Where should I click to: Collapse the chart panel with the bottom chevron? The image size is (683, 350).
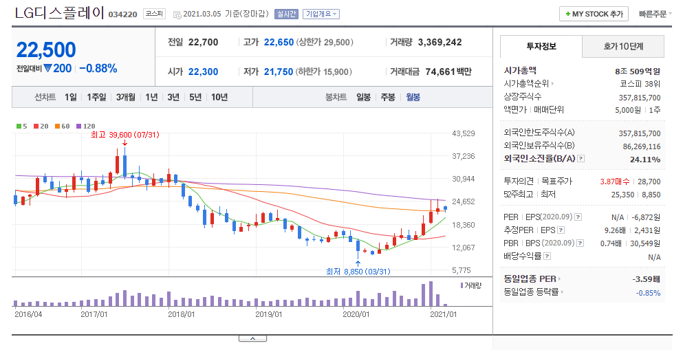(252, 338)
